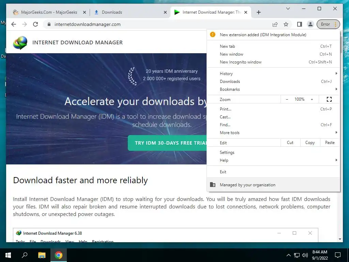The width and height of the screenshot is (349, 262).
Task: Click the INTERNET DOWNLOAD MANAGER header title
Action: [77, 43]
